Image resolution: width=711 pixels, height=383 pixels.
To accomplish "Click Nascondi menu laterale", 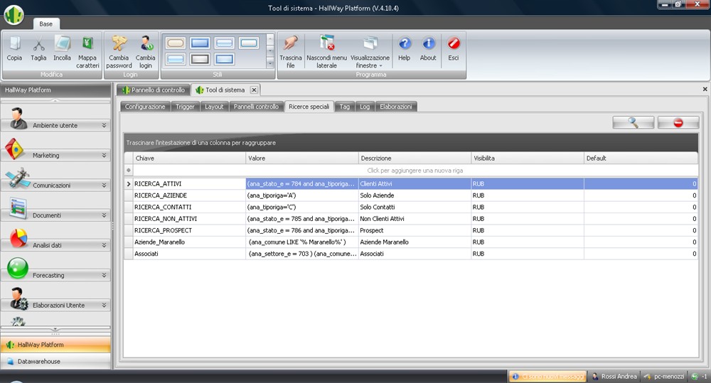I will 326,52.
